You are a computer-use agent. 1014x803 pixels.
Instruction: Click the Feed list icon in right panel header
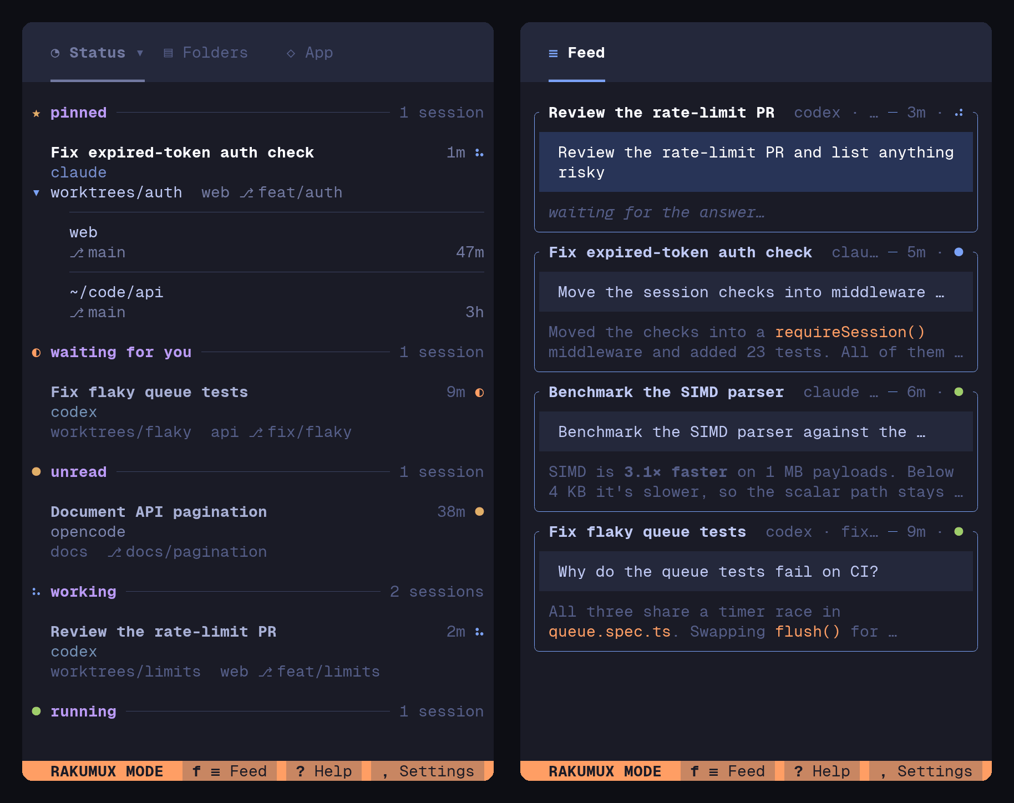[553, 53]
